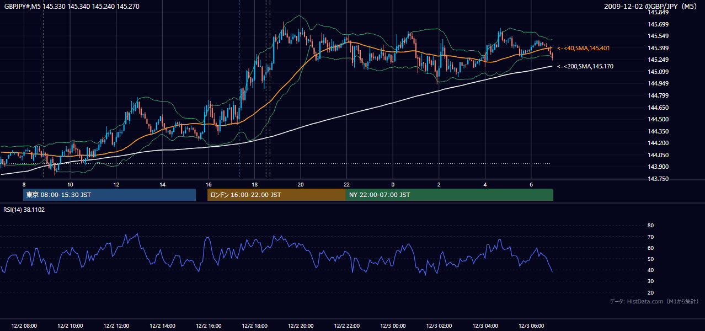
Task: Click the RSI scale value 30
Action: (x=650, y=282)
